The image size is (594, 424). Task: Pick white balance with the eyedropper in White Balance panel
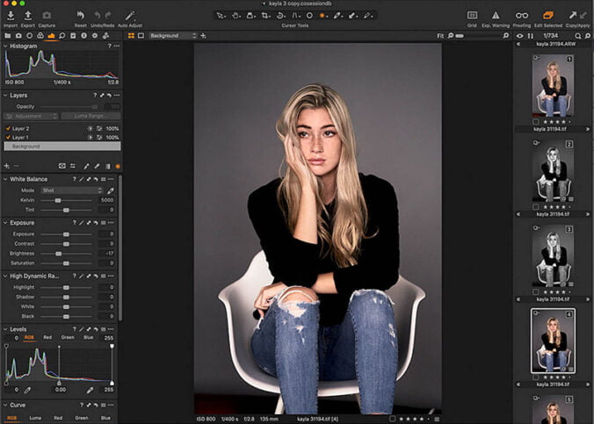point(110,190)
